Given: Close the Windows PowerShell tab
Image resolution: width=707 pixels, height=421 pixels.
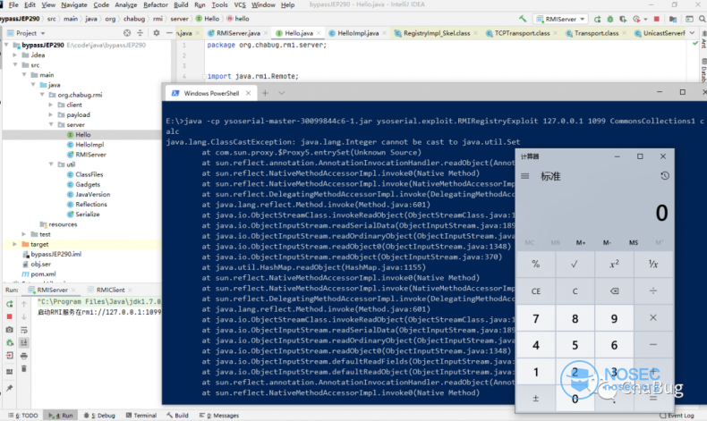Looking at the screenshot, I should pos(248,93).
